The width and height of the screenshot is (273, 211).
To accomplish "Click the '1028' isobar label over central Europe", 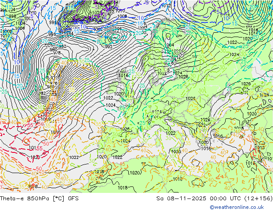I will [190, 99].
